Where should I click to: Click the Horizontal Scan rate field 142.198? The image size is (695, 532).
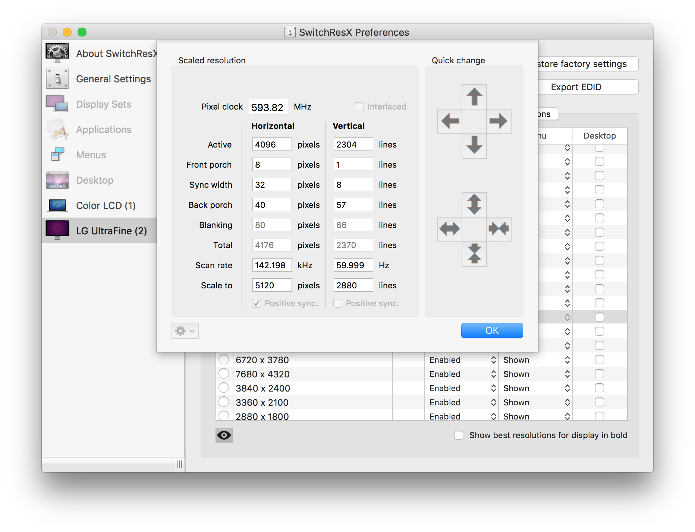[x=272, y=265]
